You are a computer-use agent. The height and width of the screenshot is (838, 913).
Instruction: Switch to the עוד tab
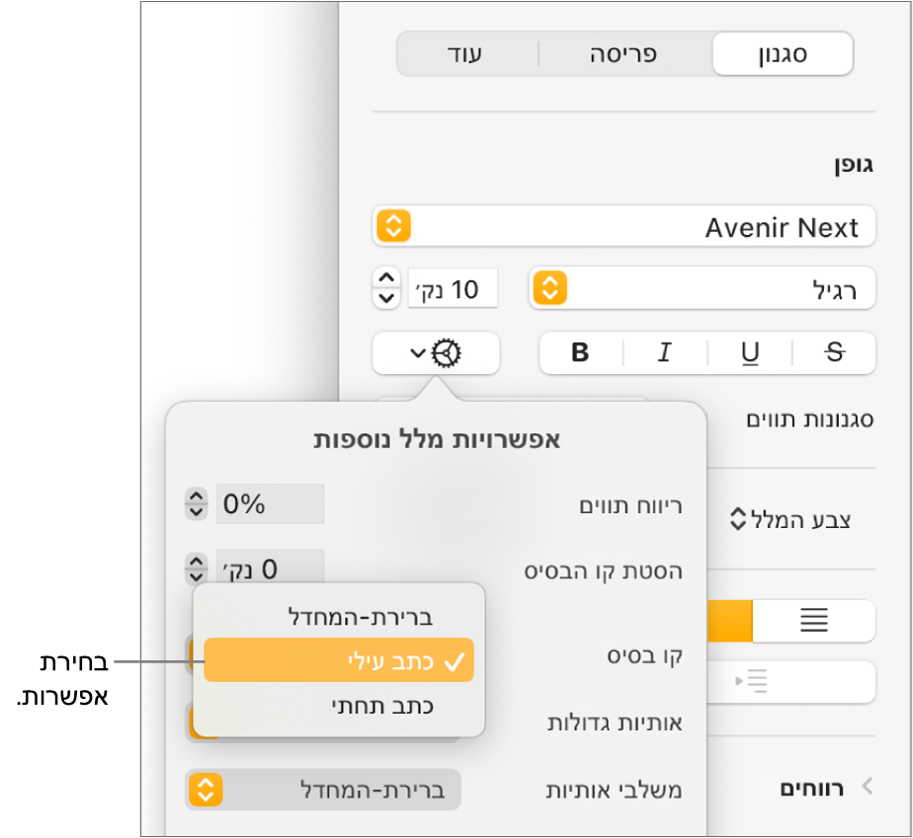(x=465, y=54)
